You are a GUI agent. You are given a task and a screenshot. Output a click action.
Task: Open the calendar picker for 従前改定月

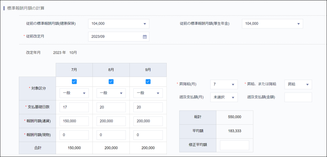click(x=145, y=37)
